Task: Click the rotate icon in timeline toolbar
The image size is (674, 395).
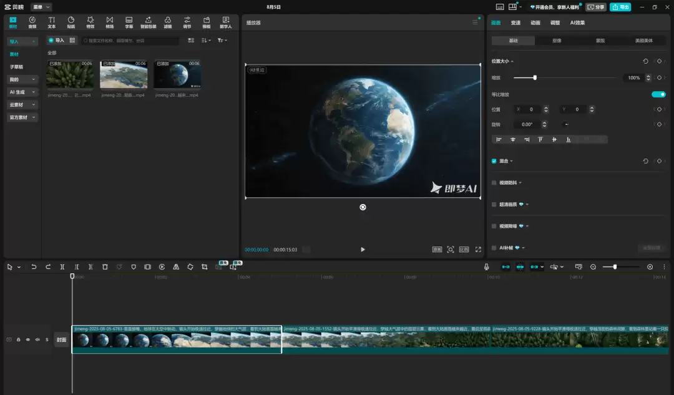Action: [x=190, y=267]
